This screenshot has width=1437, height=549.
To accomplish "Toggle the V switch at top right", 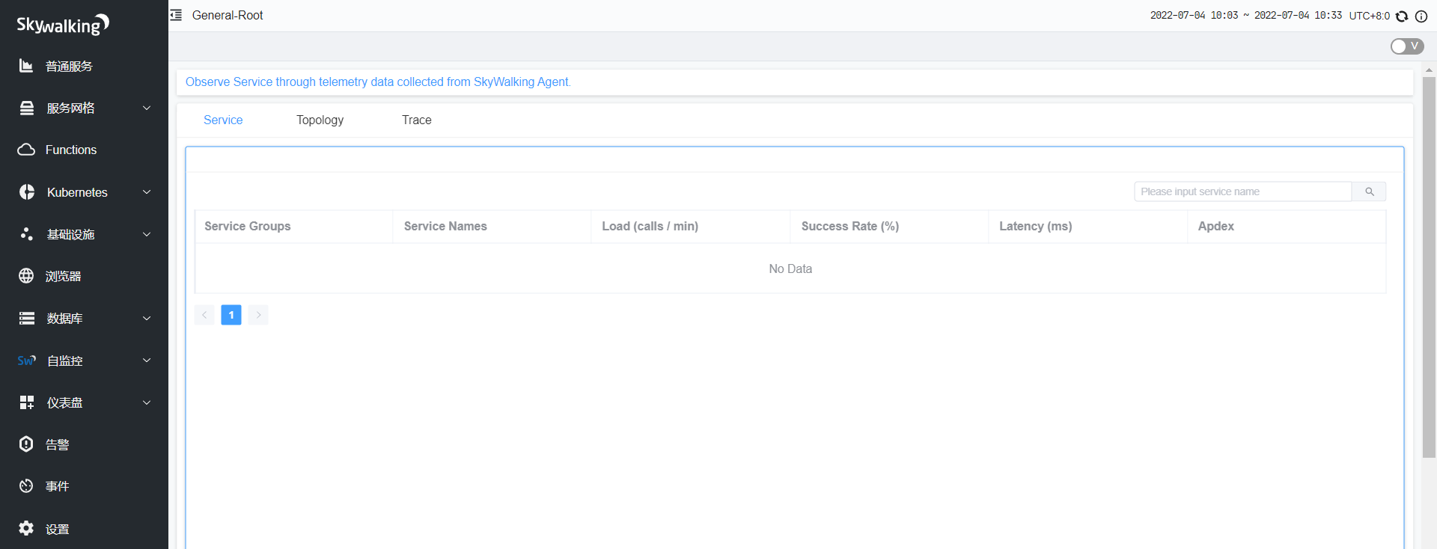I will point(1406,46).
